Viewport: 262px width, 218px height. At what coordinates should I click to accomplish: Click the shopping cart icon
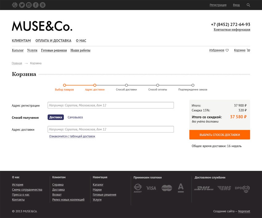tap(248, 50)
